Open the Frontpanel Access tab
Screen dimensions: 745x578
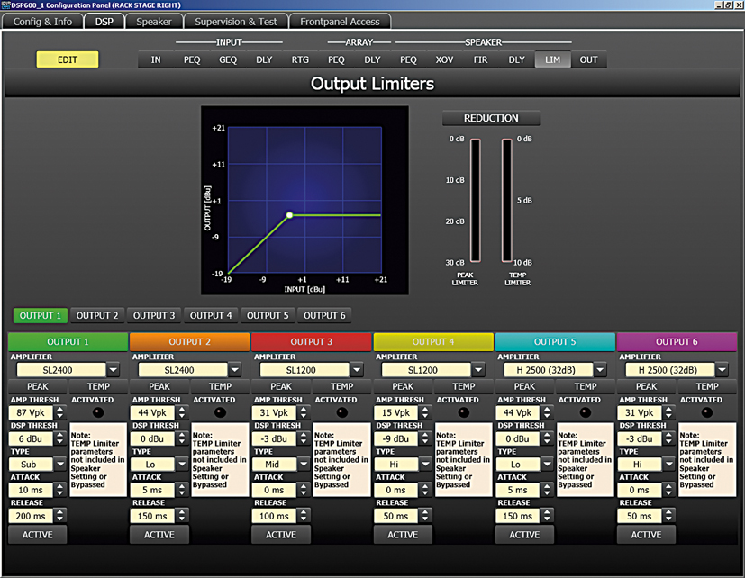(x=340, y=22)
